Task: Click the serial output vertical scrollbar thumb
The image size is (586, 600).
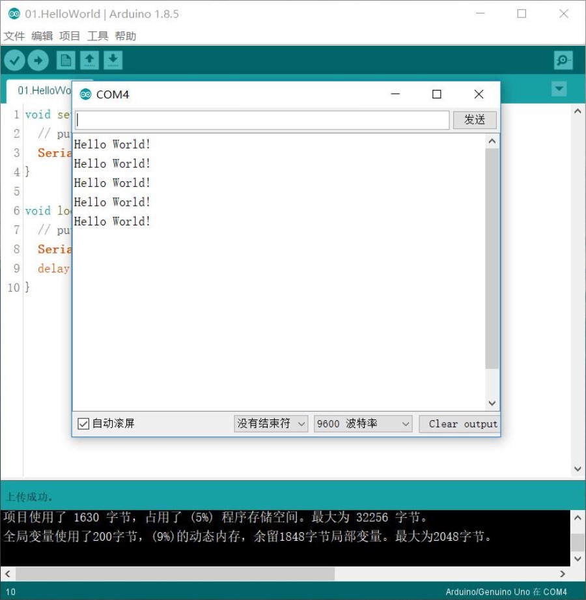Action: point(492,259)
